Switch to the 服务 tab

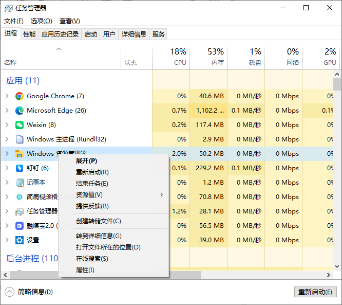(x=158, y=34)
